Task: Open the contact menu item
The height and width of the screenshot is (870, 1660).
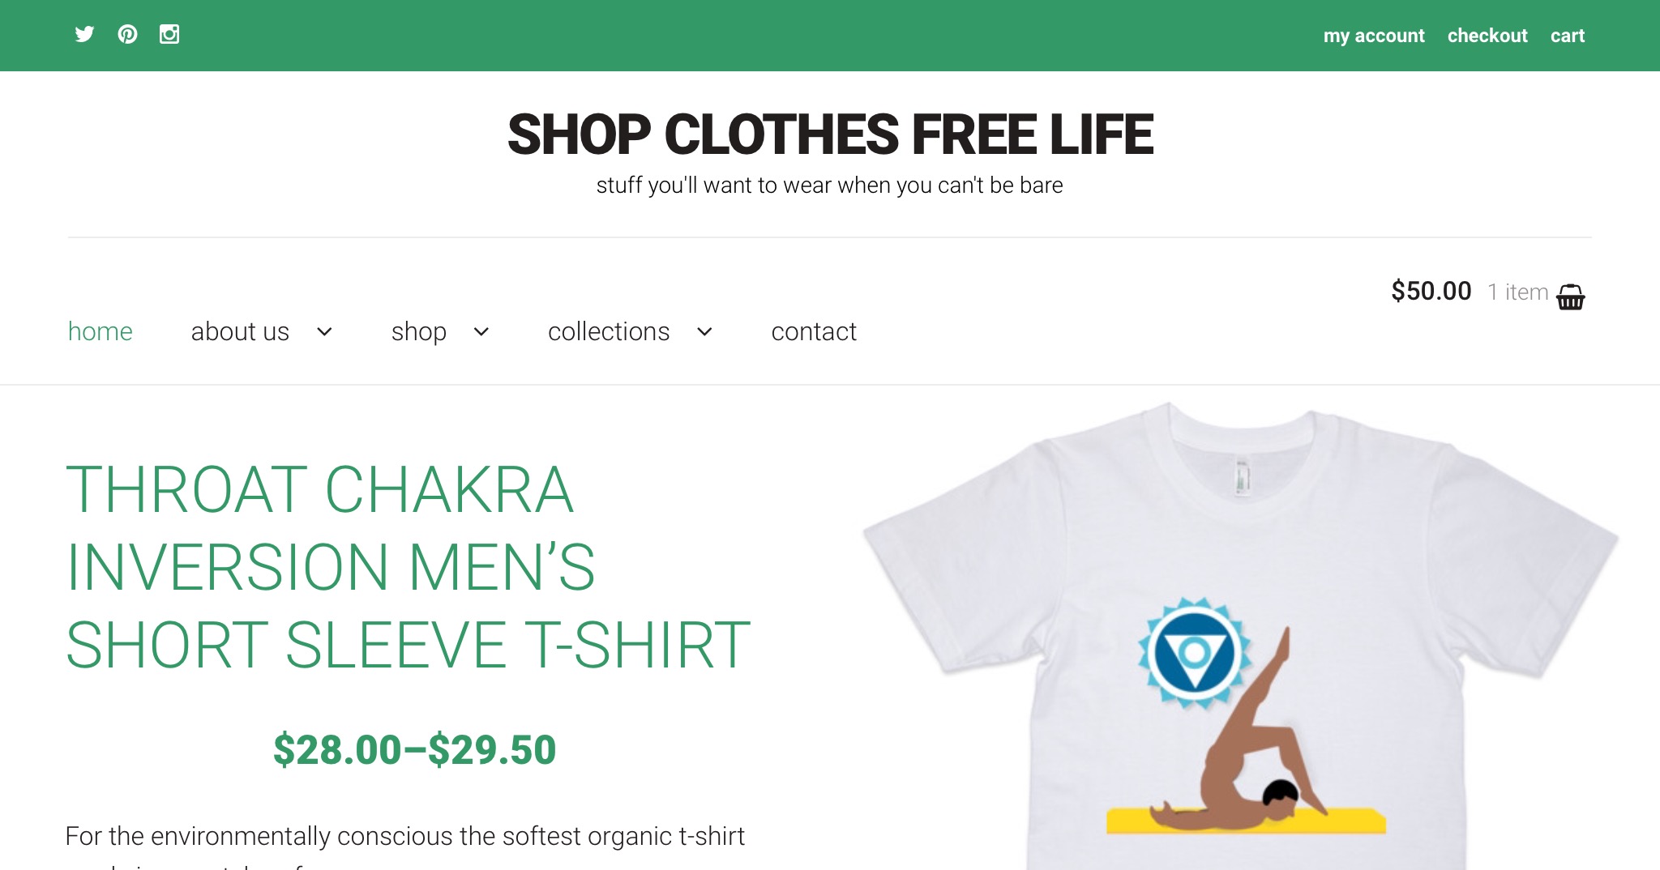Action: click(814, 331)
